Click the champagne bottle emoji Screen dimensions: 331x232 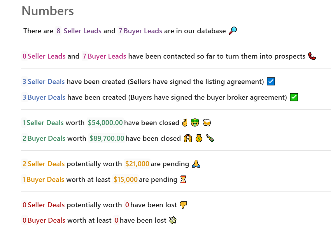pos(210,138)
